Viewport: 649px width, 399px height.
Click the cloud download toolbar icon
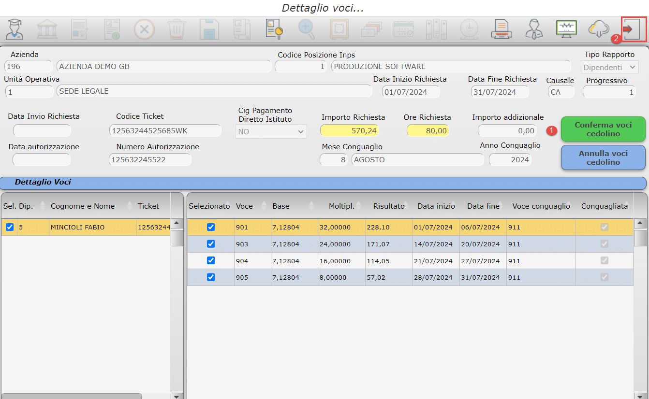(598, 29)
